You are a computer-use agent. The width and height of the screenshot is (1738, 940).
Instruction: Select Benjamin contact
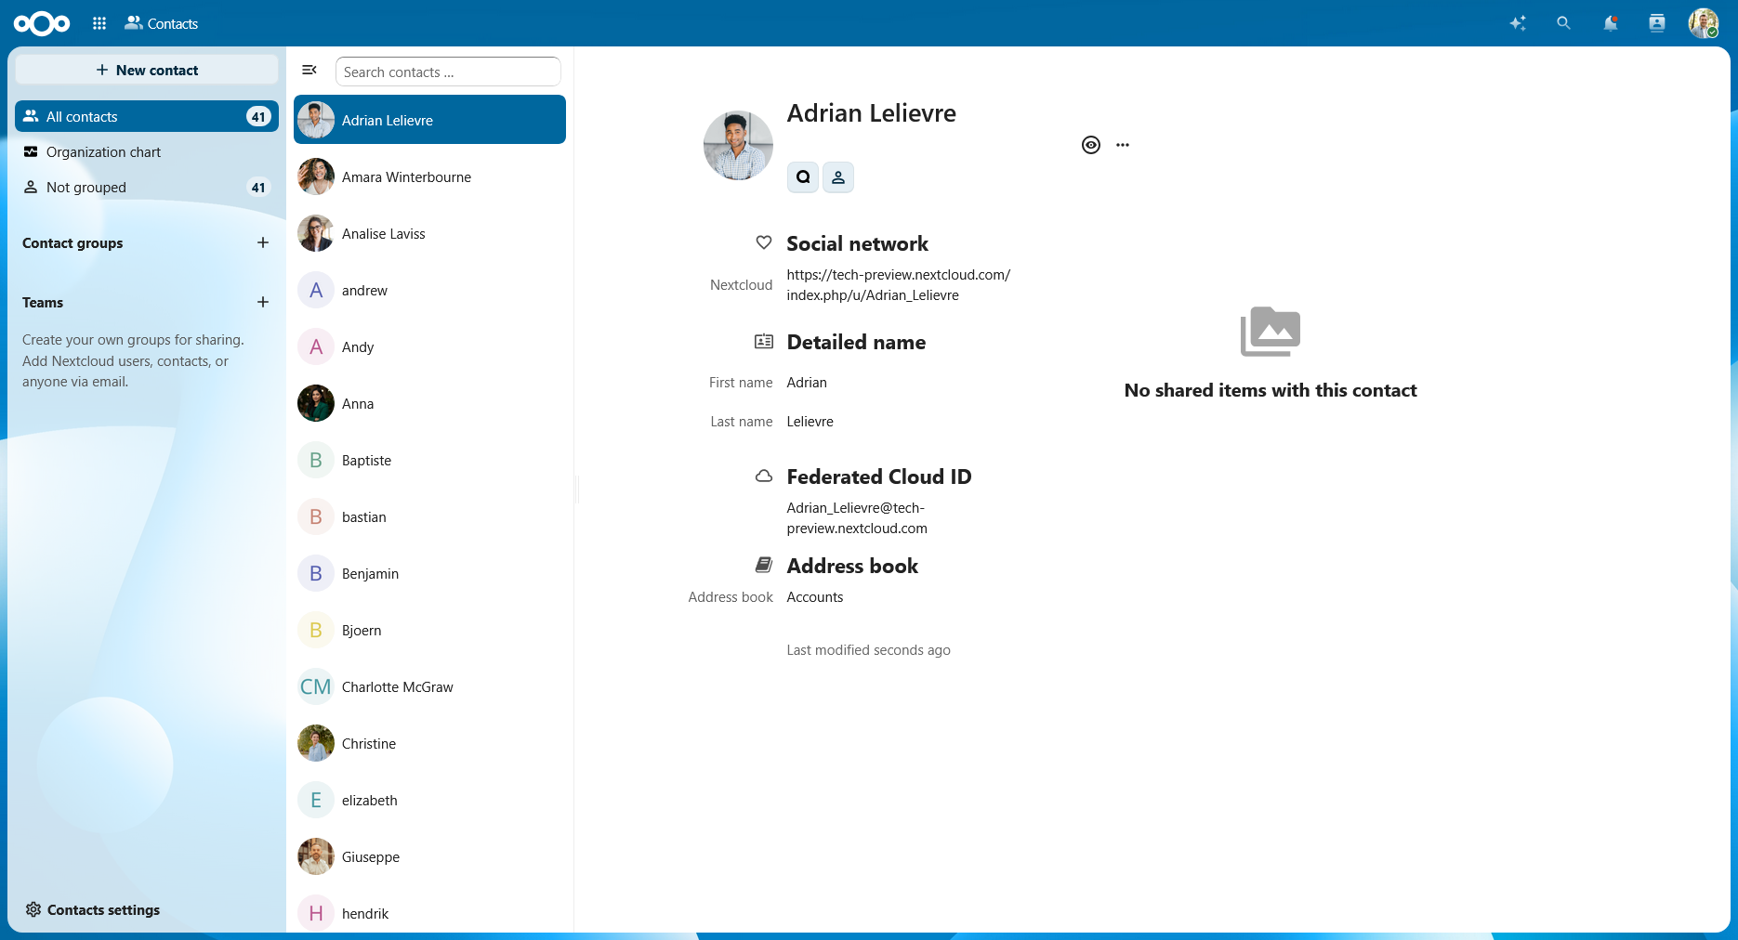[429, 573]
